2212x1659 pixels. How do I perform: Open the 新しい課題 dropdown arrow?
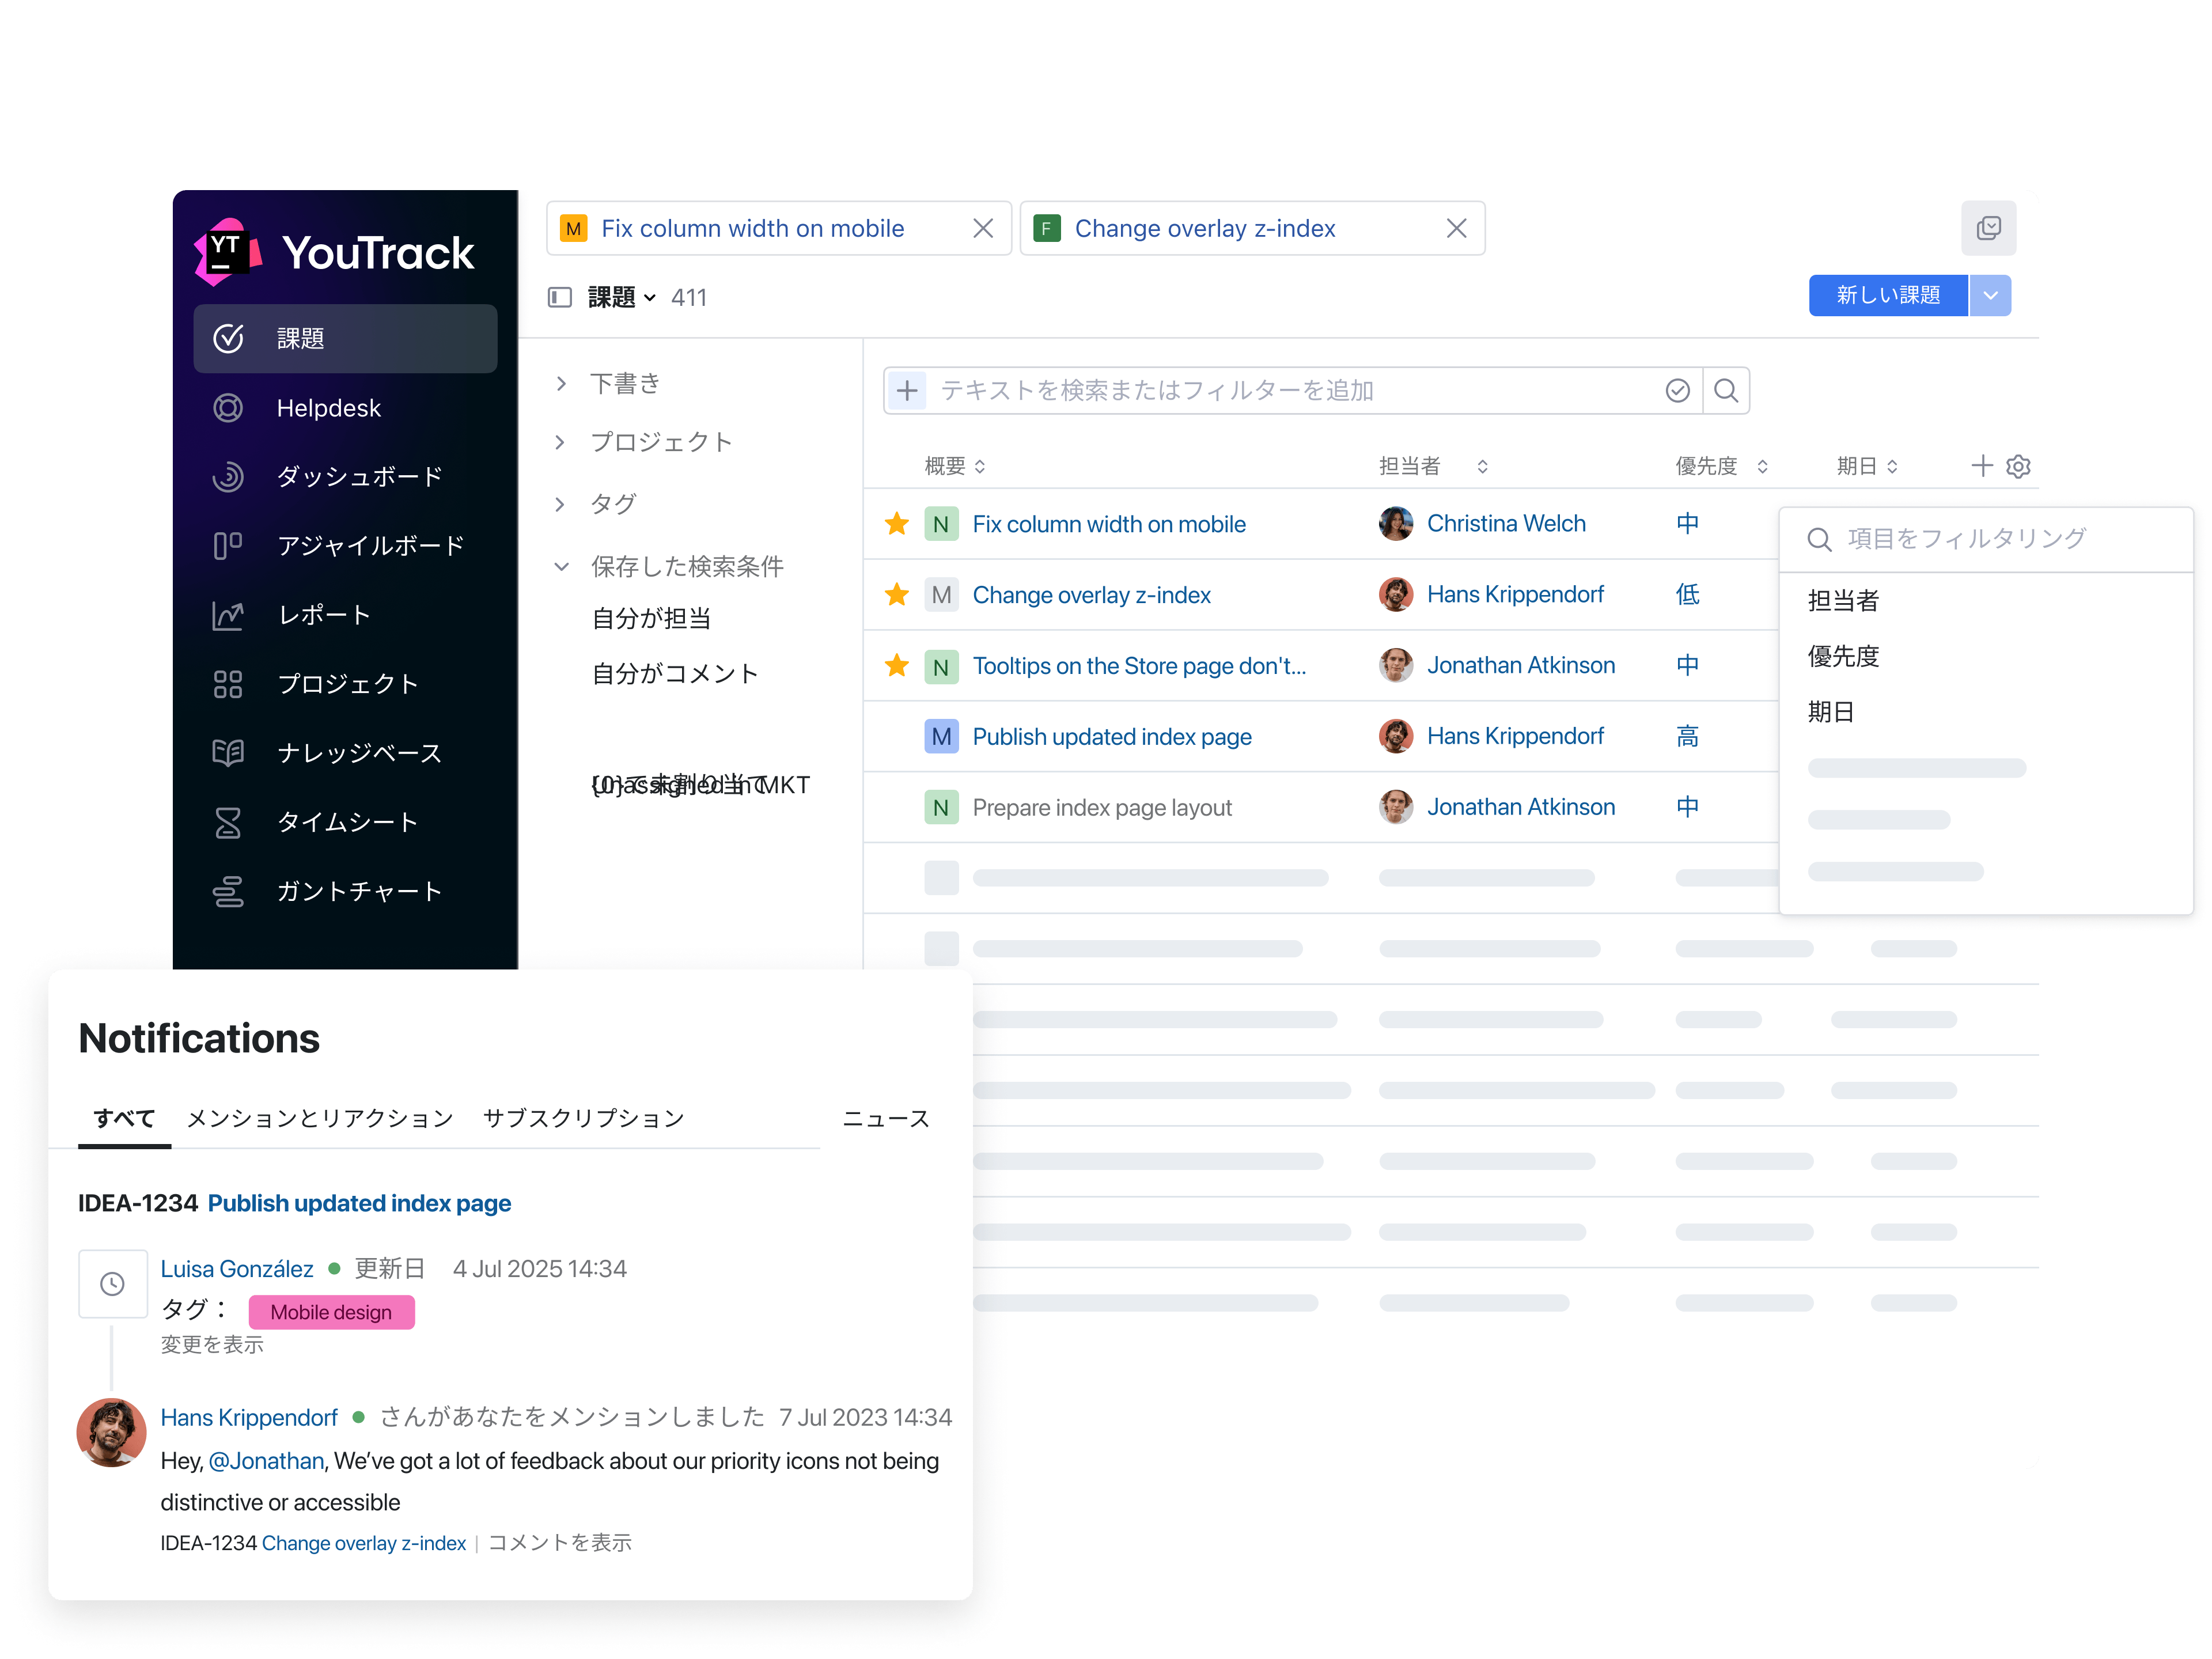1990,296
